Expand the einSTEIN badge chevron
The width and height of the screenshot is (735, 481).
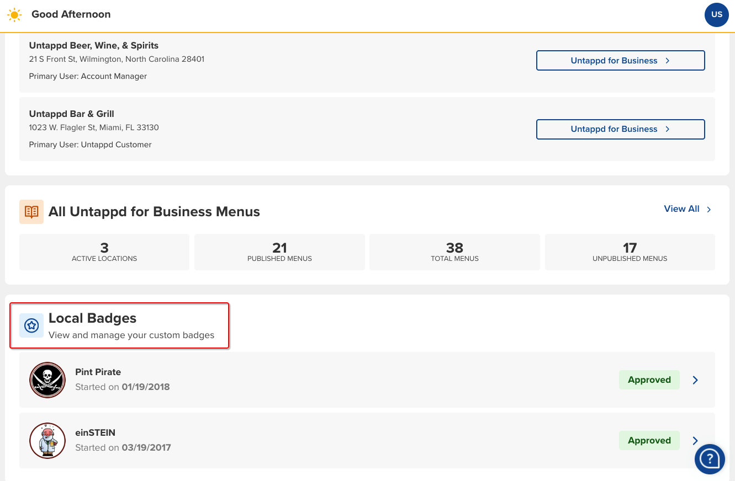(695, 441)
